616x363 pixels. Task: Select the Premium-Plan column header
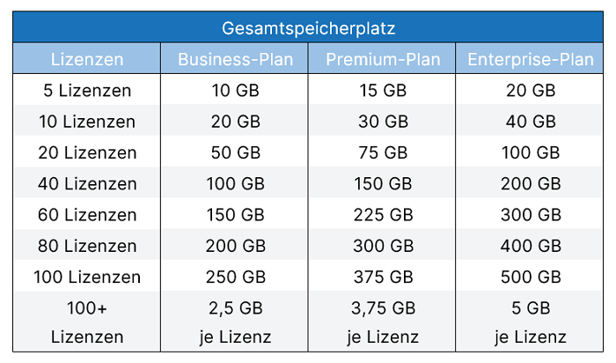[383, 60]
